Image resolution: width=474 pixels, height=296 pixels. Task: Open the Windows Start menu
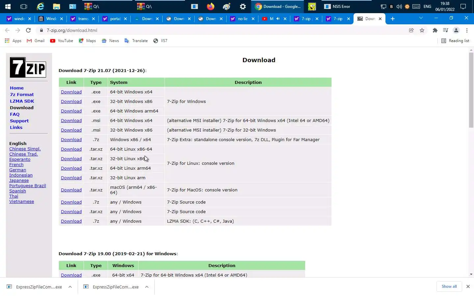[8, 6]
